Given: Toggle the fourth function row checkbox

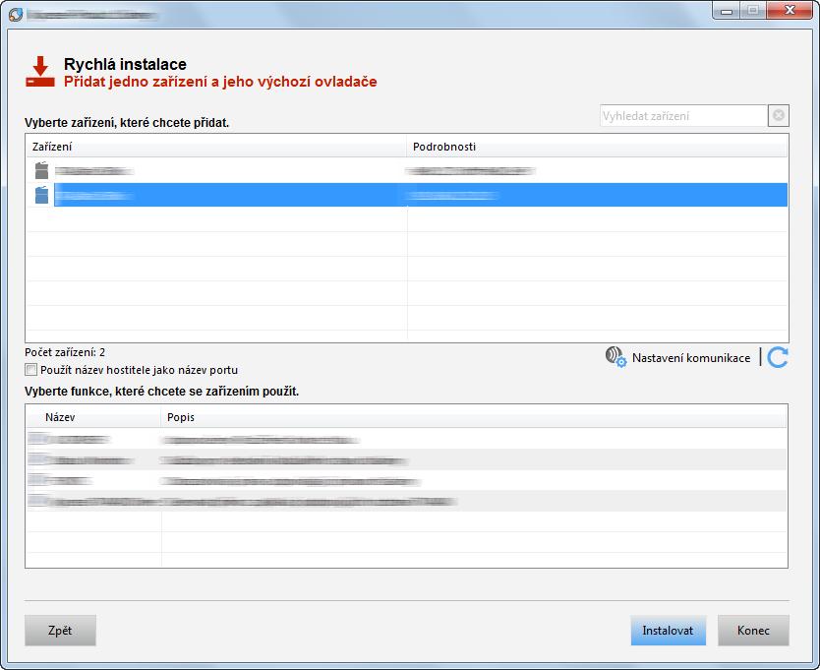Looking at the screenshot, I should coord(36,501).
